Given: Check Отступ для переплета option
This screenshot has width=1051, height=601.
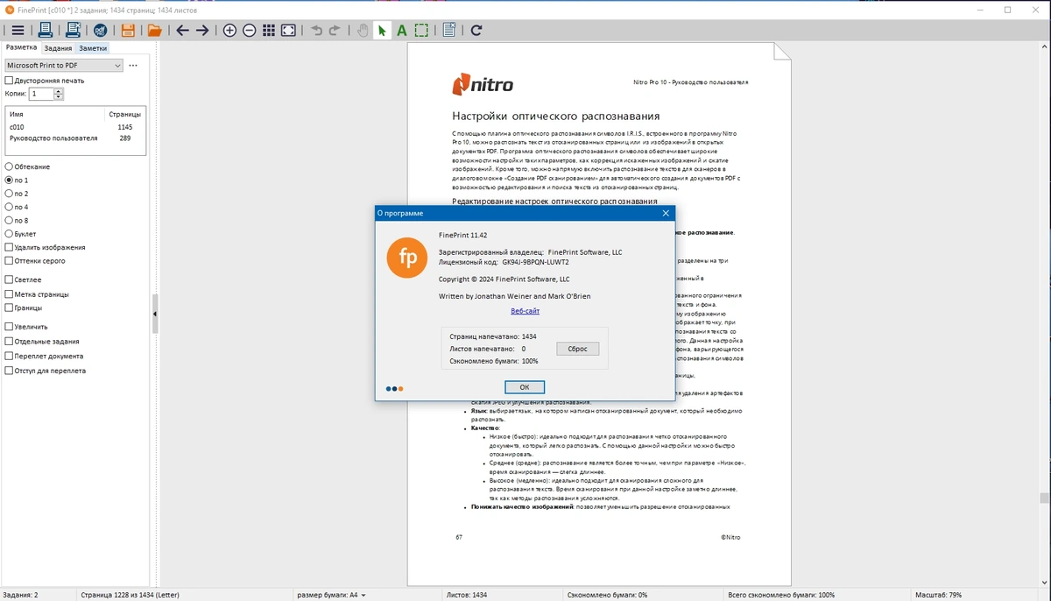Looking at the screenshot, I should click(x=46, y=371).
